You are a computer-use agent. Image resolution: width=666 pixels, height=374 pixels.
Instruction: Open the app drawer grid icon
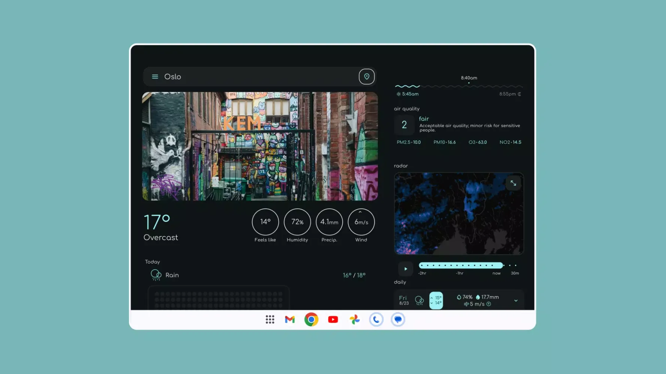(270, 319)
